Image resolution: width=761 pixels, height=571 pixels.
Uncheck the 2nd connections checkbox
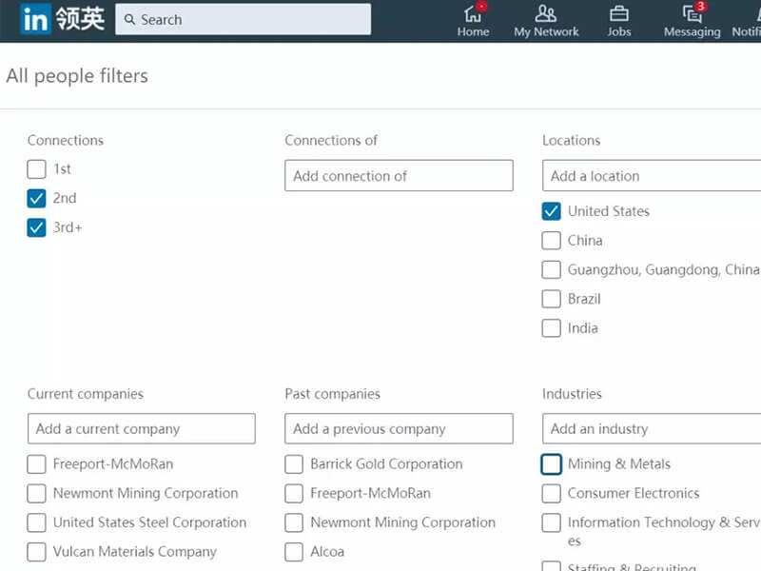click(x=36, y=198)
